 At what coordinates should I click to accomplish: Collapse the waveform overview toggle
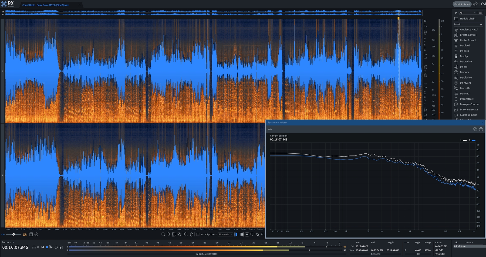coord(3,13)
